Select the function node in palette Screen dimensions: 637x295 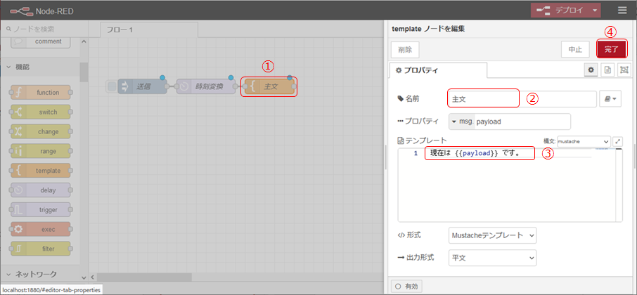[x=41, y=92]
